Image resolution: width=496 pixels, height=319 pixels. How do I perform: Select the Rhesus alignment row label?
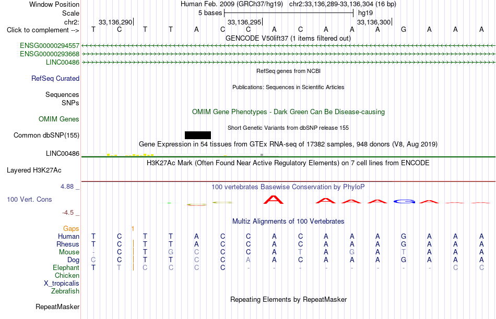[x=68, y=244]
